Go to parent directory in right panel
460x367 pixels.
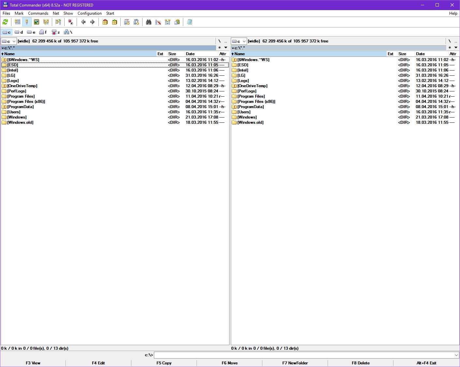[x=456, y=41]
